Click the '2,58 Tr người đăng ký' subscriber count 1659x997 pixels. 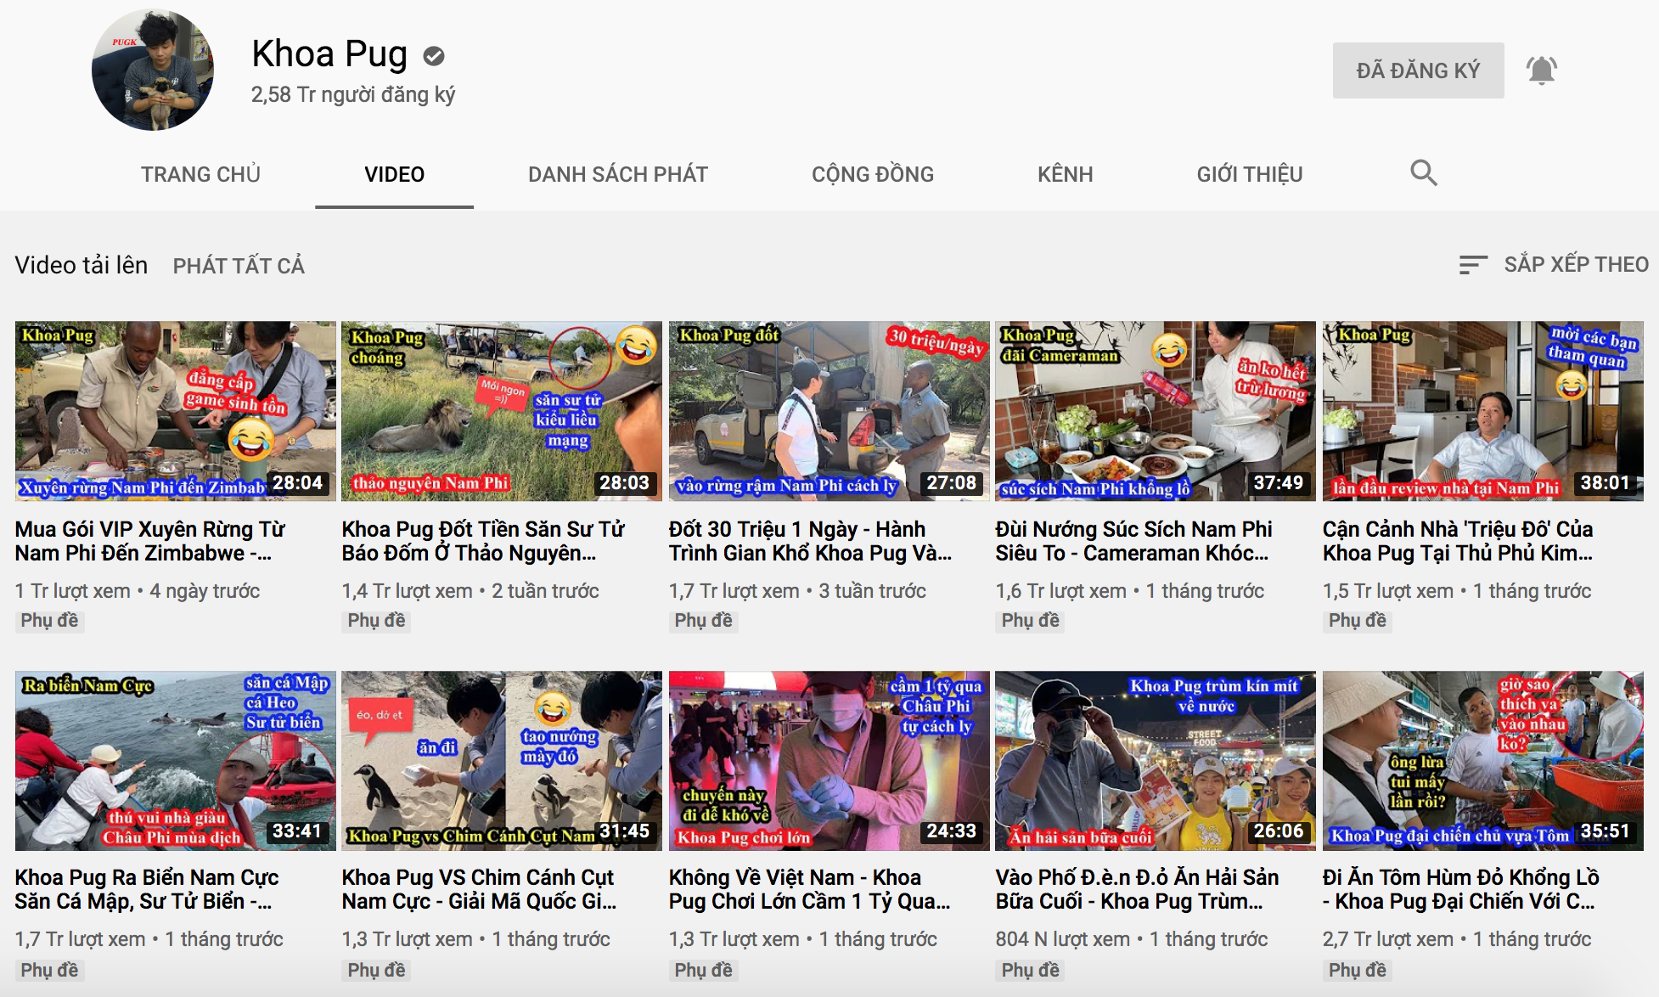[x=353, y=94]
